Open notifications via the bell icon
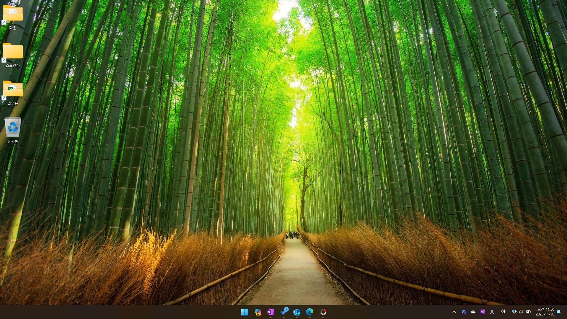This screenshot has width=567, height=319. (x=559, y=312)
